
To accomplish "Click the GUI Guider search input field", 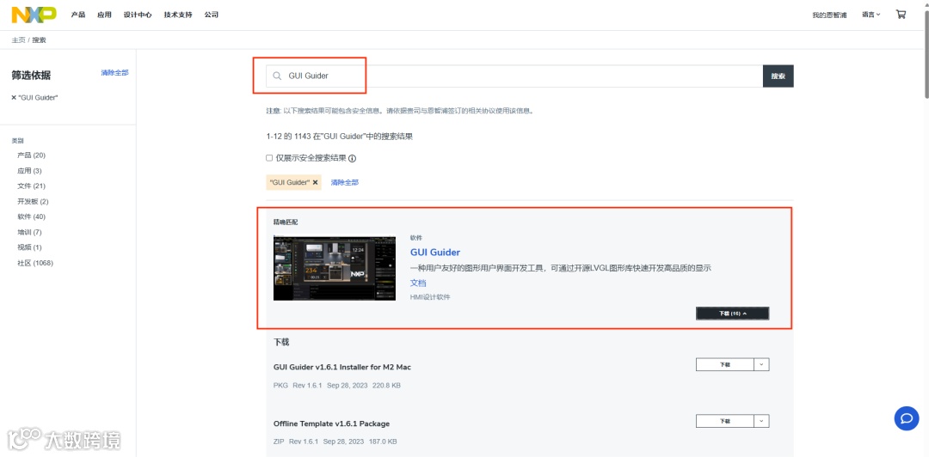I will pyautogui.click(x=514, y=76).
